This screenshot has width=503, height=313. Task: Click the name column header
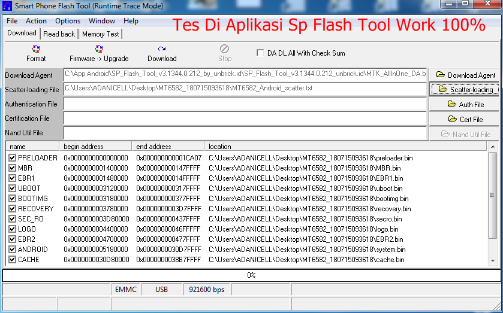[x=32, y=147]
